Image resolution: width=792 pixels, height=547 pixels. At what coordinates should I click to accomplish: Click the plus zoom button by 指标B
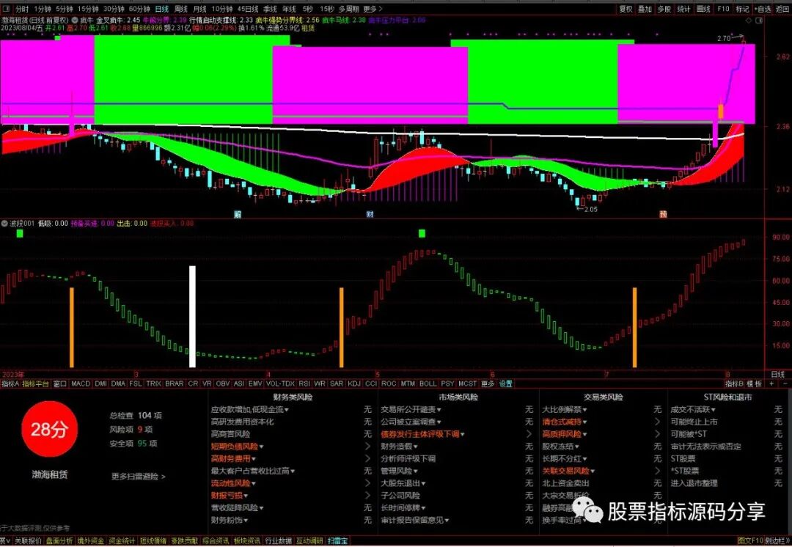(771, 384)
